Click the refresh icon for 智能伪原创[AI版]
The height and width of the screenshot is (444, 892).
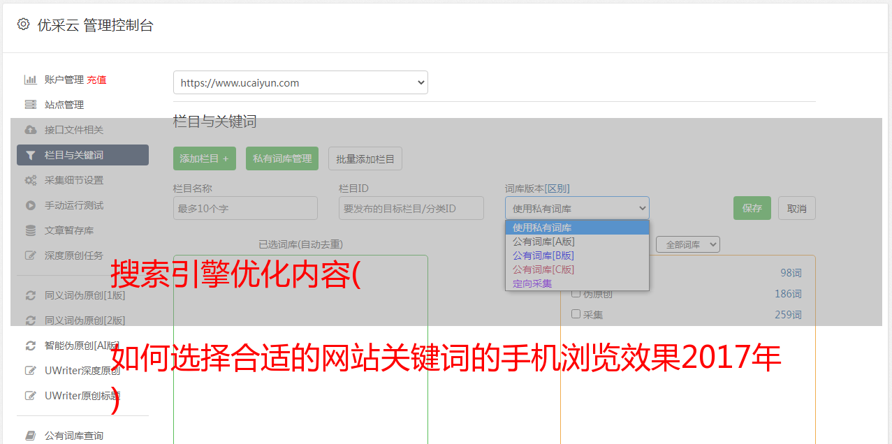pos(30,346)
